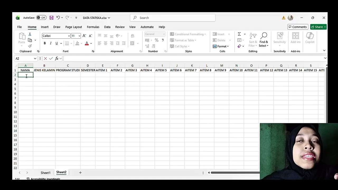
Task: Click the Comma Style icon
Action: pos(163,40)
